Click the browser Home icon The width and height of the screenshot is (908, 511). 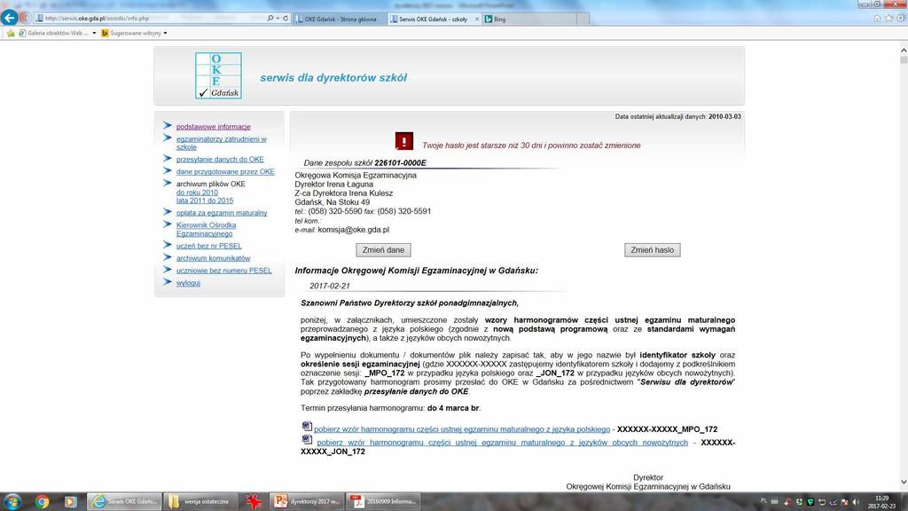point(877,19)
